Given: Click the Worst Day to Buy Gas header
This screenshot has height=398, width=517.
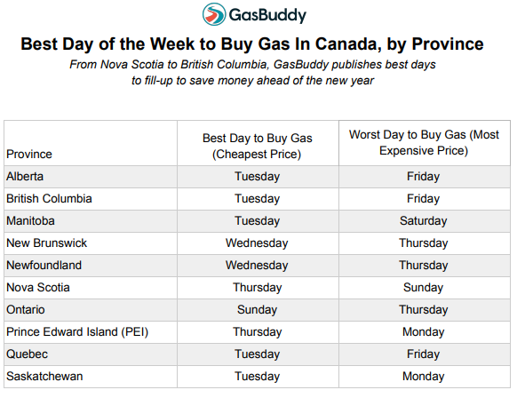Looking at the screenshot, I should coord(425,143).
